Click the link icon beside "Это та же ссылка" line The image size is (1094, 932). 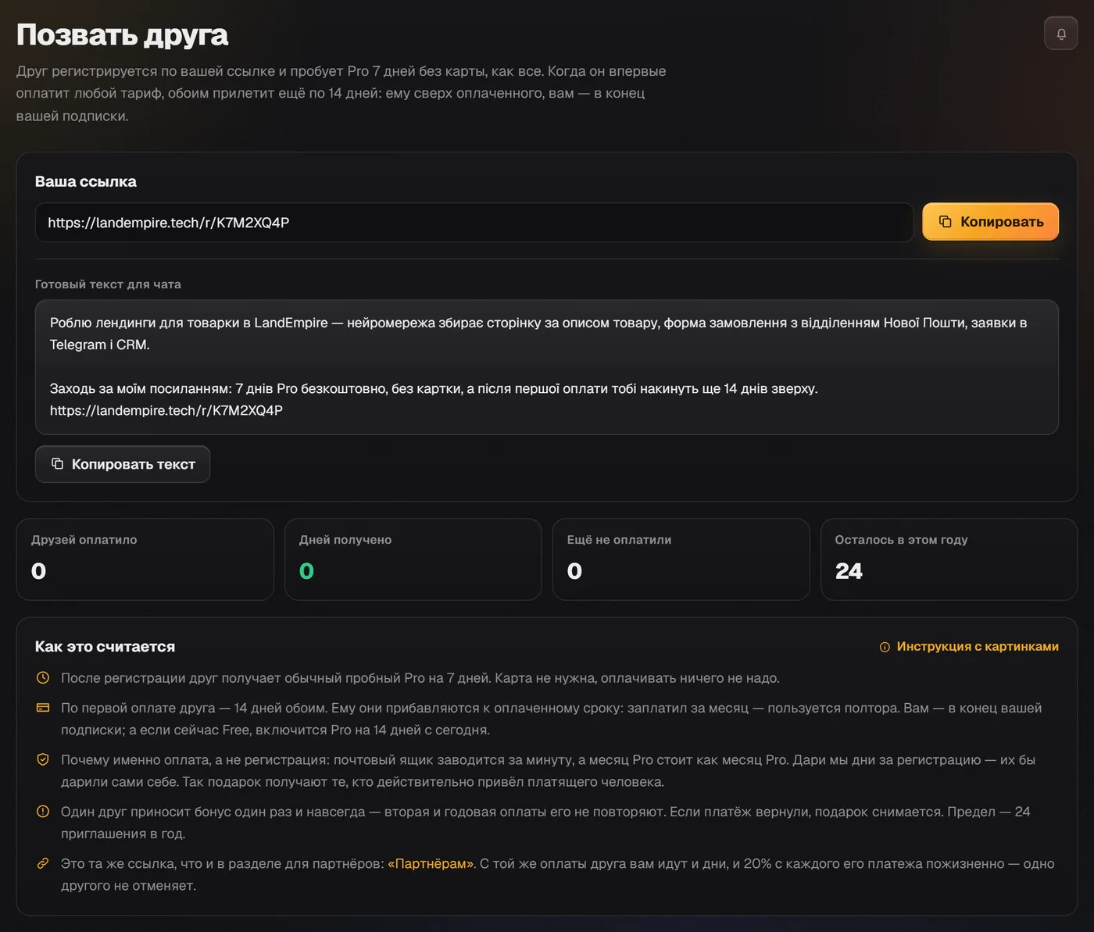coord(43,863)
